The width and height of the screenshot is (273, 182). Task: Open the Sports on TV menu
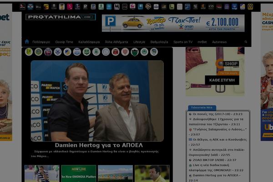183,42
